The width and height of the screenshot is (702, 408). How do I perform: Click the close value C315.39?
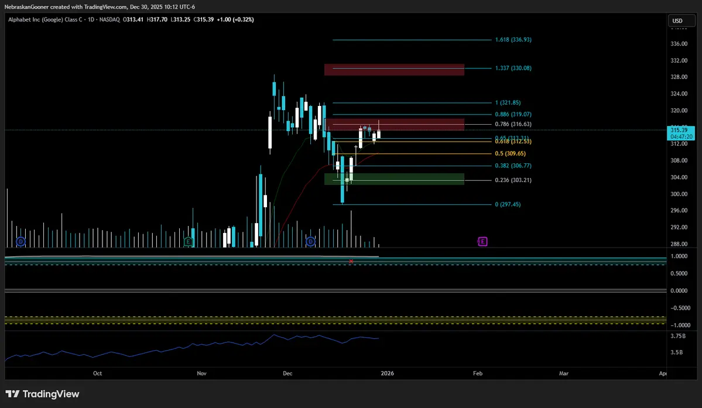(204, 20)
